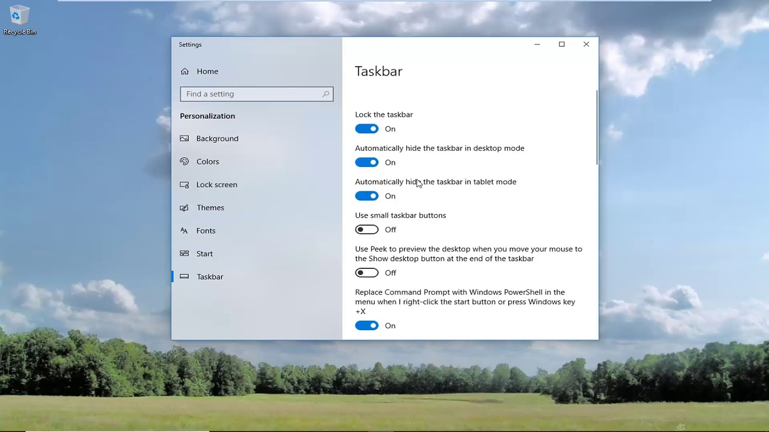Turn on Use Peek to preview desktop

coord(366,273)
